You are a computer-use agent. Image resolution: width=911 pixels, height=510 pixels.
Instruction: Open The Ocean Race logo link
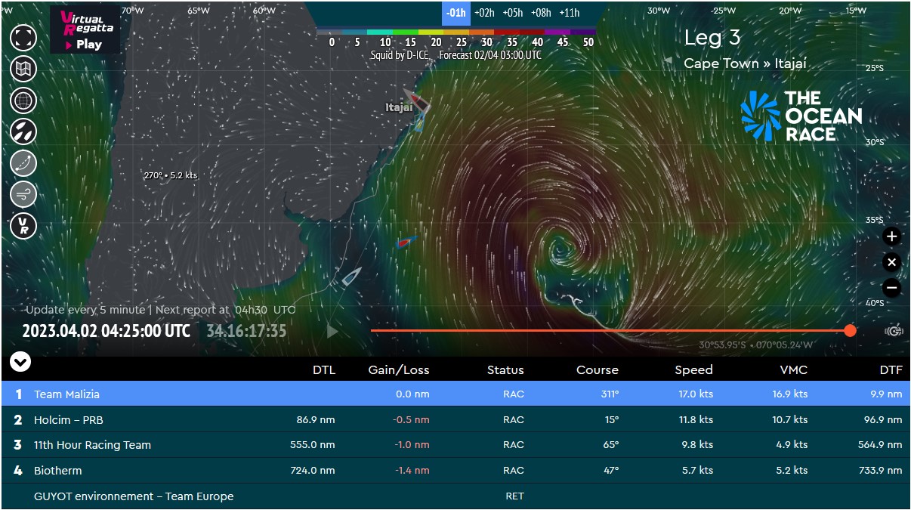801,116
